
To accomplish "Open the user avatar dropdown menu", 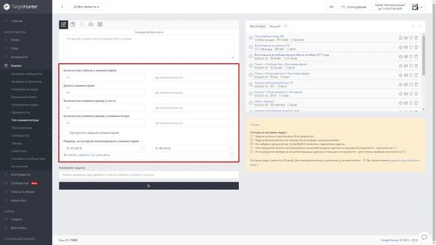I will (x=417, y=7).
